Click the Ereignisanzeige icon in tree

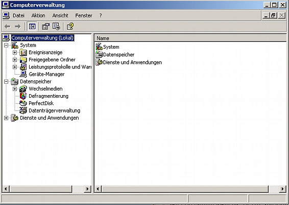click(23, 53)
